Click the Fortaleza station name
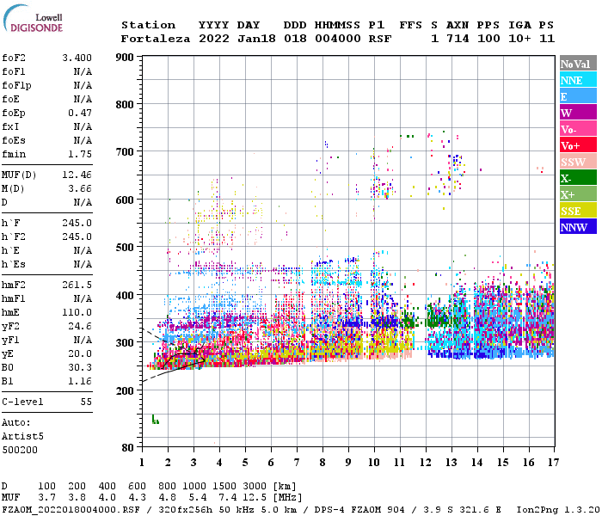 coord(156,39)
